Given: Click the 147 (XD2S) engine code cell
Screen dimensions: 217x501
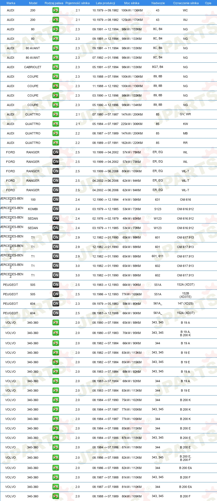Looking at the screenshot, I should point(185,304).
